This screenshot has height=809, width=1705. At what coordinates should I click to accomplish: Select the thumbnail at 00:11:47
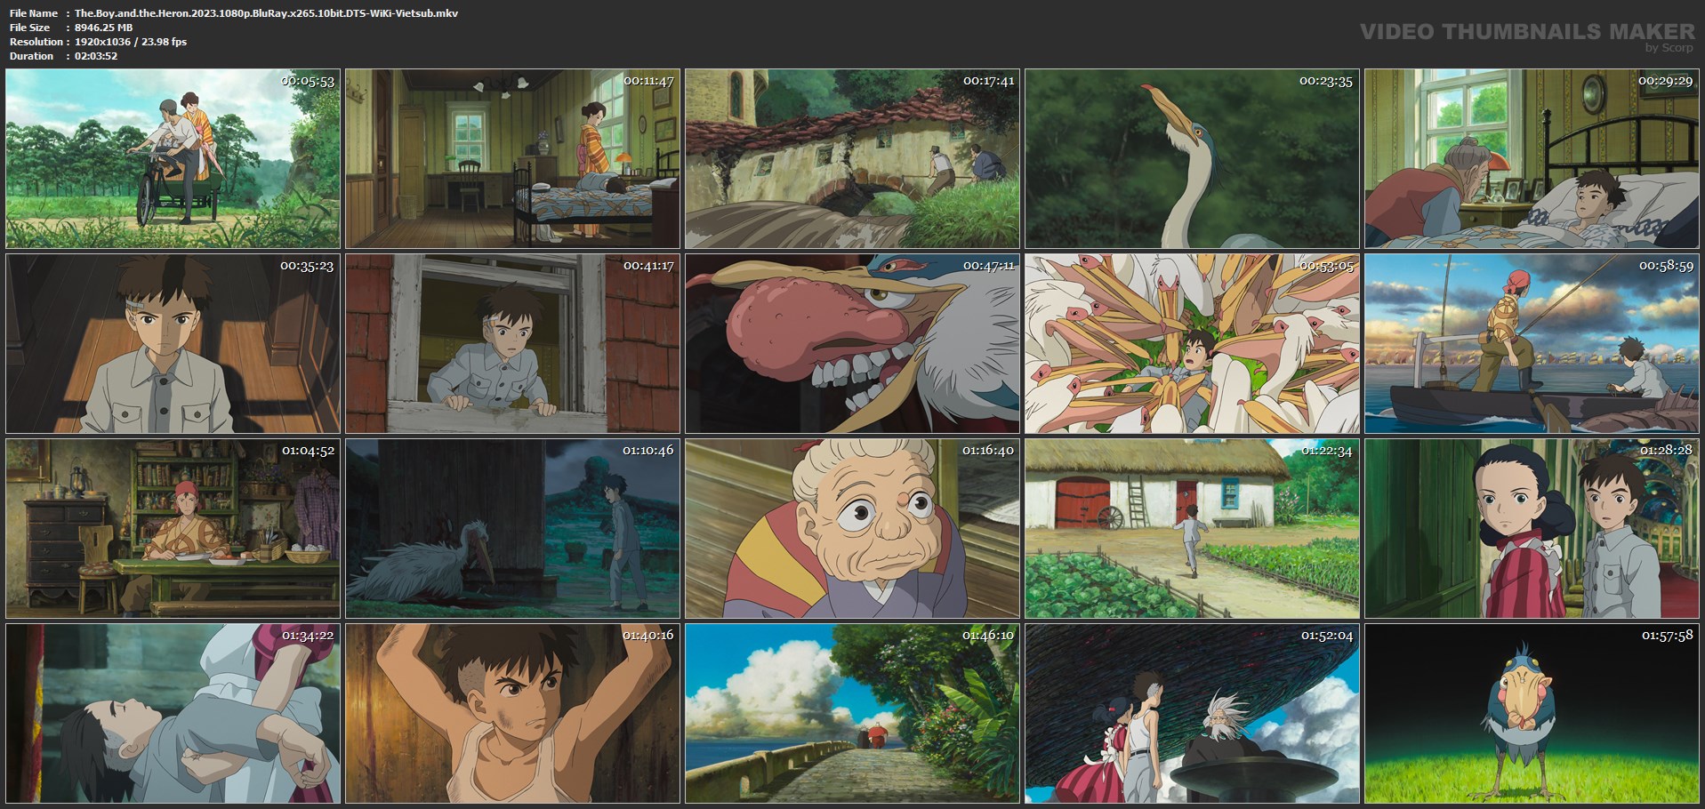tap(512, 158)
